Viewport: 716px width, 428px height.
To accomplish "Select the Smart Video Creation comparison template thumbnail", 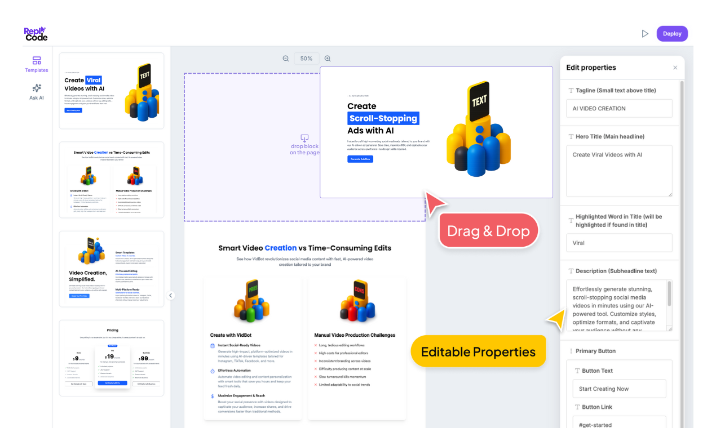I will point(112,180).
